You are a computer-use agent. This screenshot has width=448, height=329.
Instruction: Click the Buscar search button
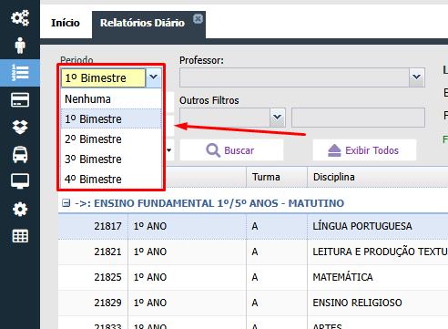click(231, 150)
